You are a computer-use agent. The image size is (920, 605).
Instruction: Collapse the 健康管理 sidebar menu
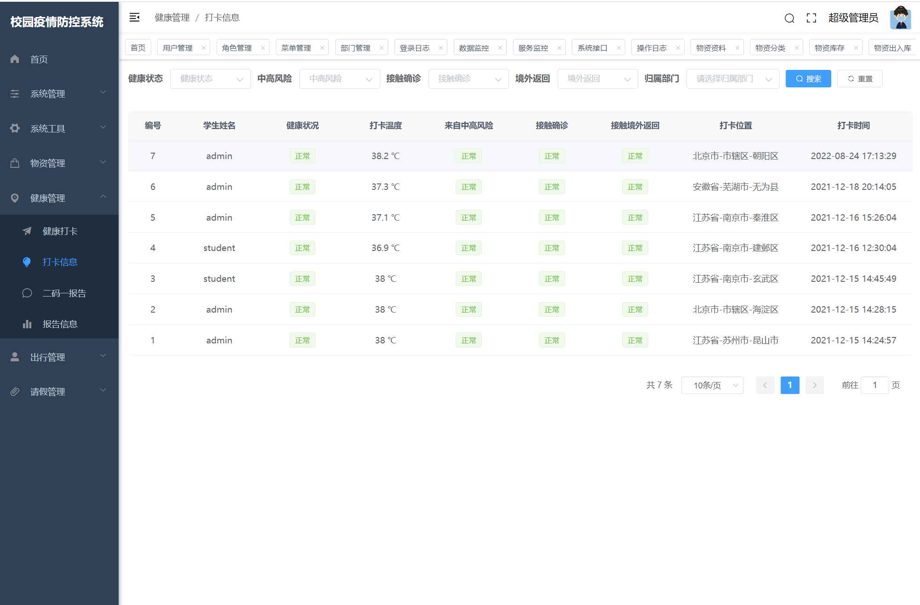pos(59,198)
